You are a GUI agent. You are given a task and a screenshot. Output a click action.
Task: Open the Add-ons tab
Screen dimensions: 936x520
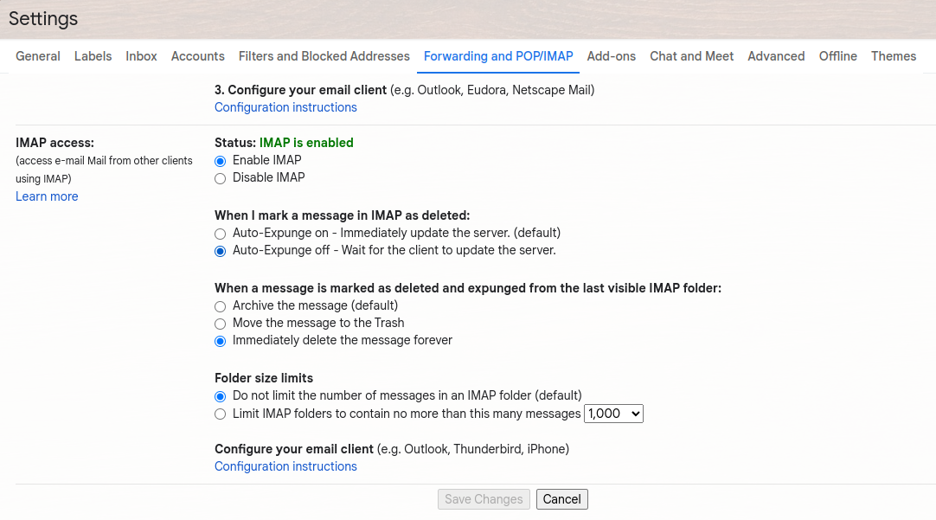pos(612,56)
